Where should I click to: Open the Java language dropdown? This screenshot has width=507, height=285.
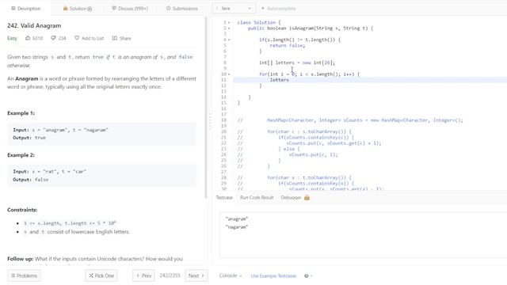(234, 9)
